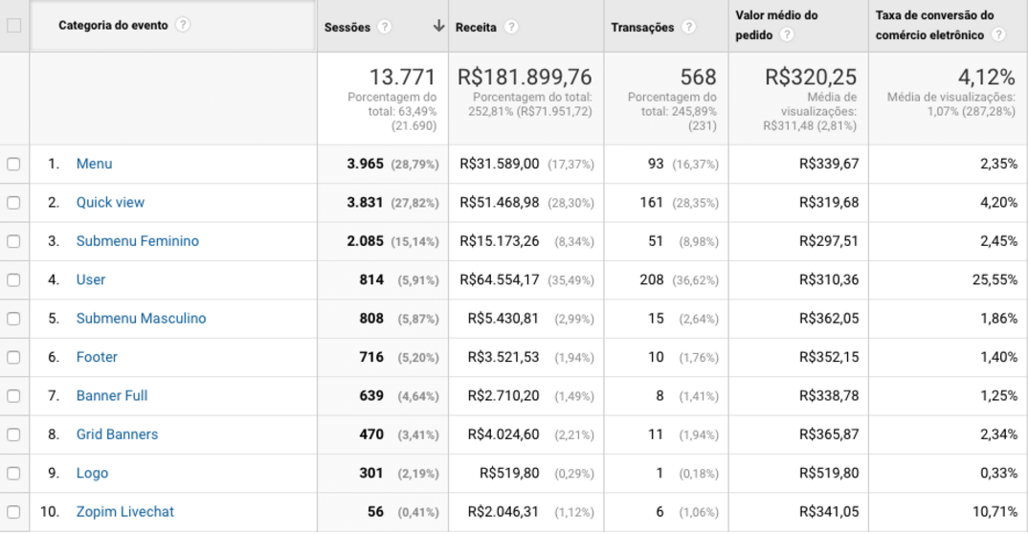Check the box for the Footer row

pos(13,357)
